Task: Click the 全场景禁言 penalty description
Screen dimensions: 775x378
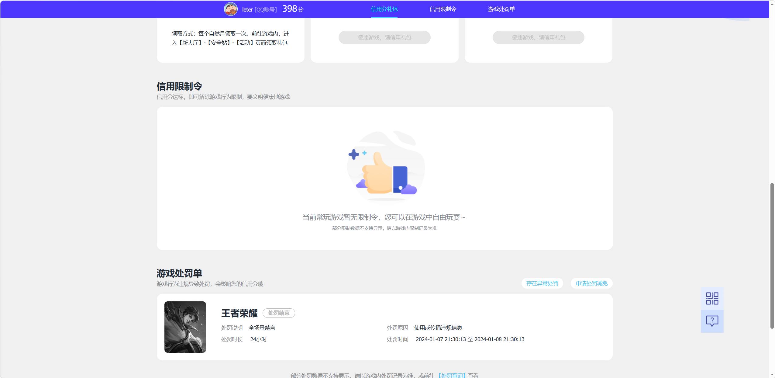Action: pos(262,328)
